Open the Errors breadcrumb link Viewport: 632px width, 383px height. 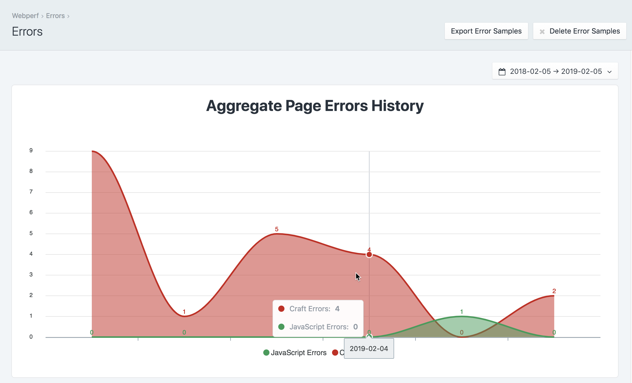click(x=55, y=16)
